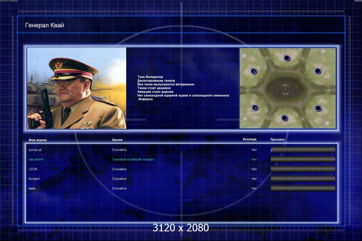The image size is (362, 241).
Task: Click the progress bar for LEON
Action: [303, 169]
